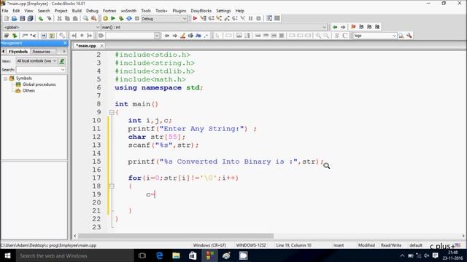467x262 pixels.
Task: Click the highlight pen icon
Action: pos(183,36)
